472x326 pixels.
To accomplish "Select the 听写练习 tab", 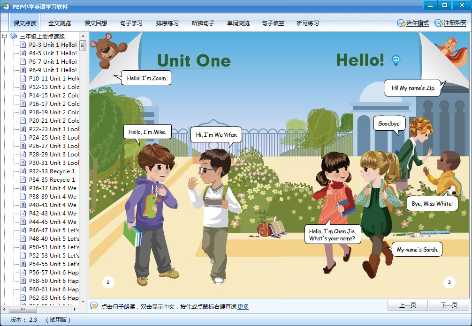I will 307,23.
